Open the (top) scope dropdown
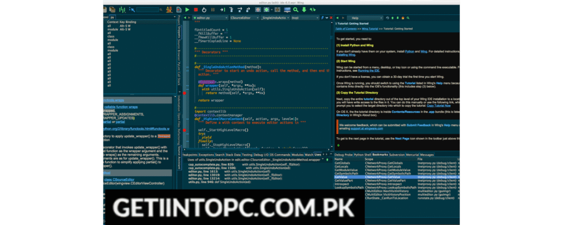 click(305, 18)
